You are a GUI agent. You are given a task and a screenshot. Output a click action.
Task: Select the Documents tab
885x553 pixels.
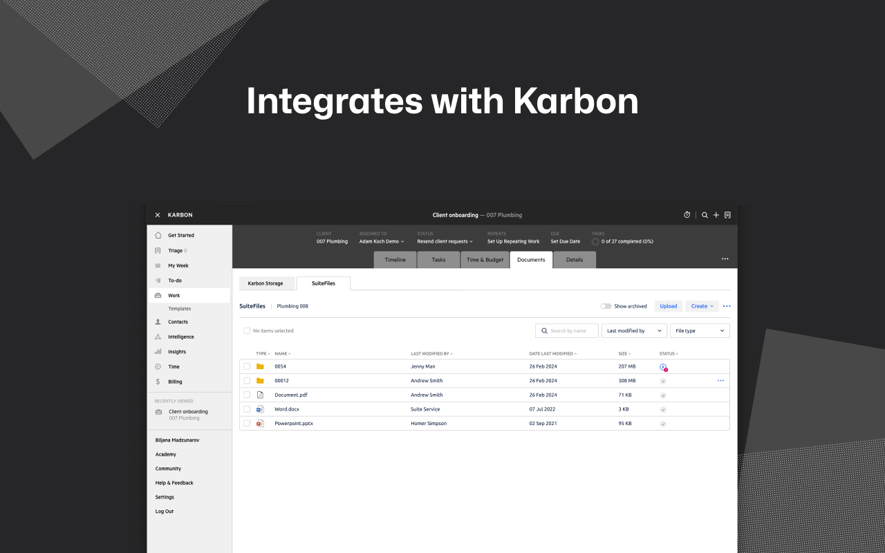(531, 260)
